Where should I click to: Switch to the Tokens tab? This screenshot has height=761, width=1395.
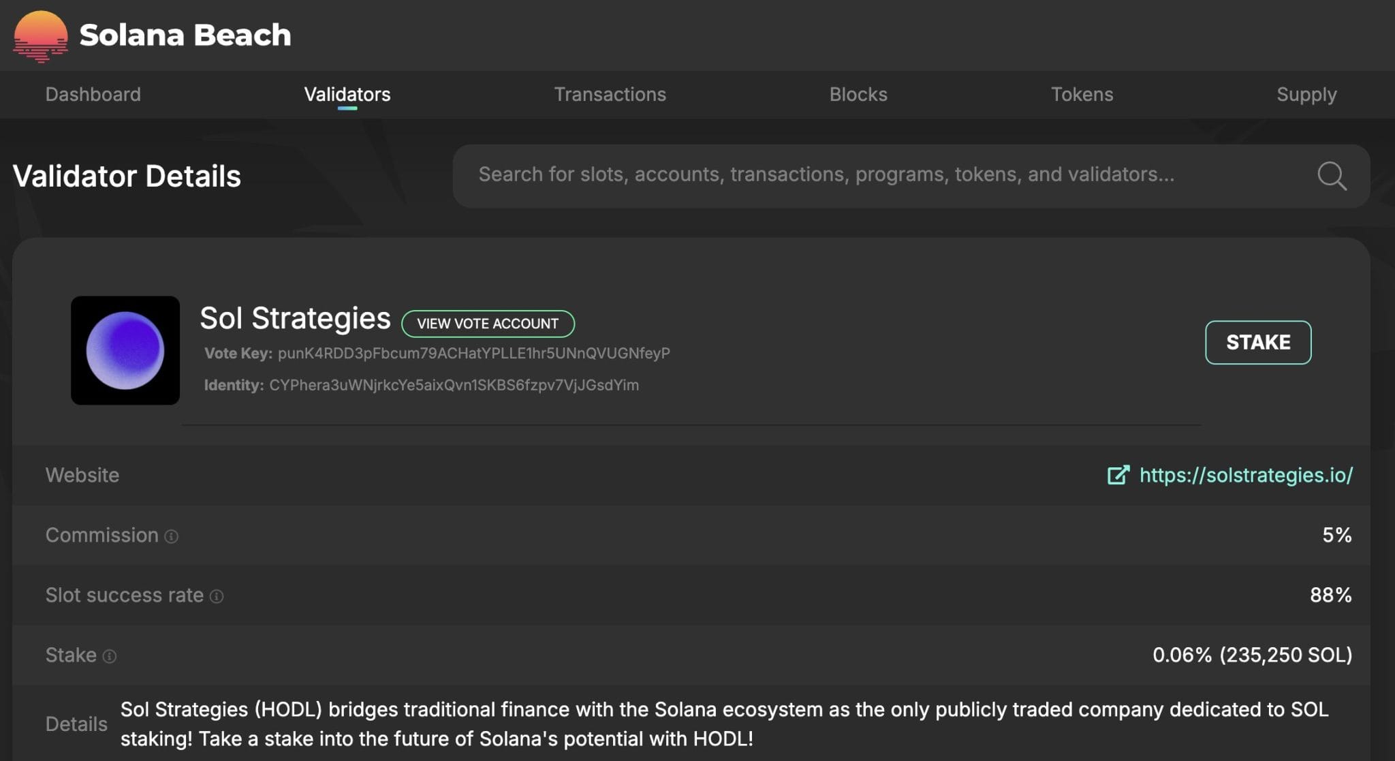pyautogui.click(x=1082, y=94)
